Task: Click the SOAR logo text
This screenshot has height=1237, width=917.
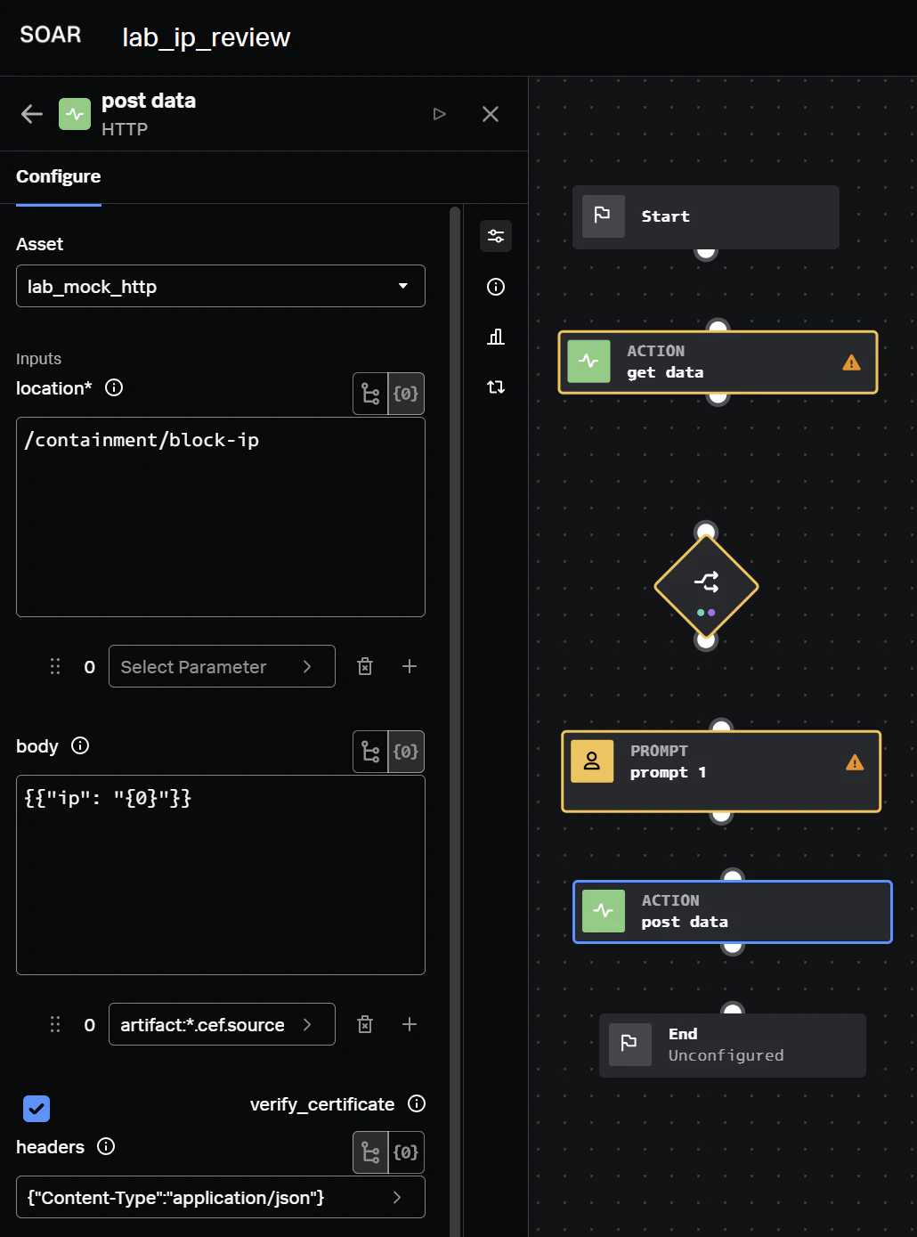Action: [x=51, y=35]
